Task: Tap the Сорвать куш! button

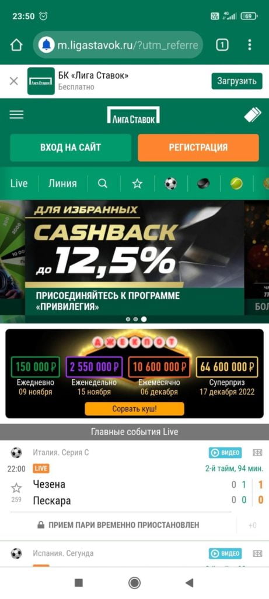Action: click(x=134, y=409)
